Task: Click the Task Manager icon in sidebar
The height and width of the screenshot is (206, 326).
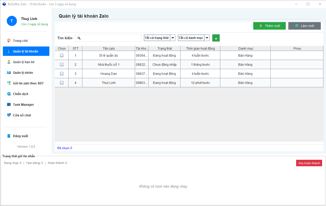Action: [9, 105]
